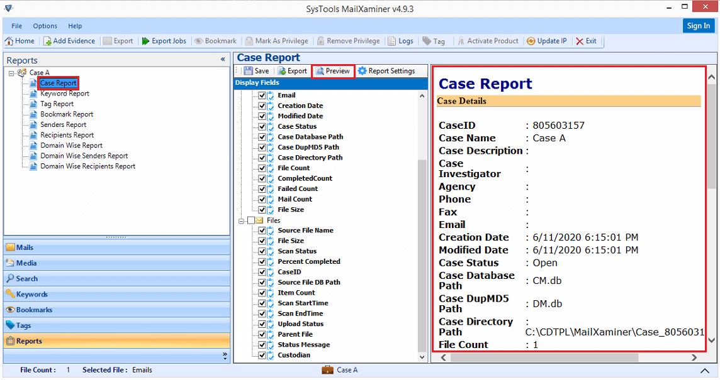Uncheck the Custodian display field
The width and height of the screenshot is (720, 380).
263,355
